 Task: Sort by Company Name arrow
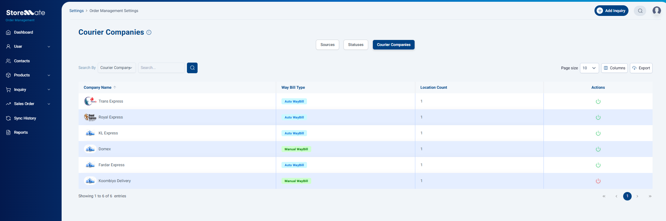click(x=115, y=87)
